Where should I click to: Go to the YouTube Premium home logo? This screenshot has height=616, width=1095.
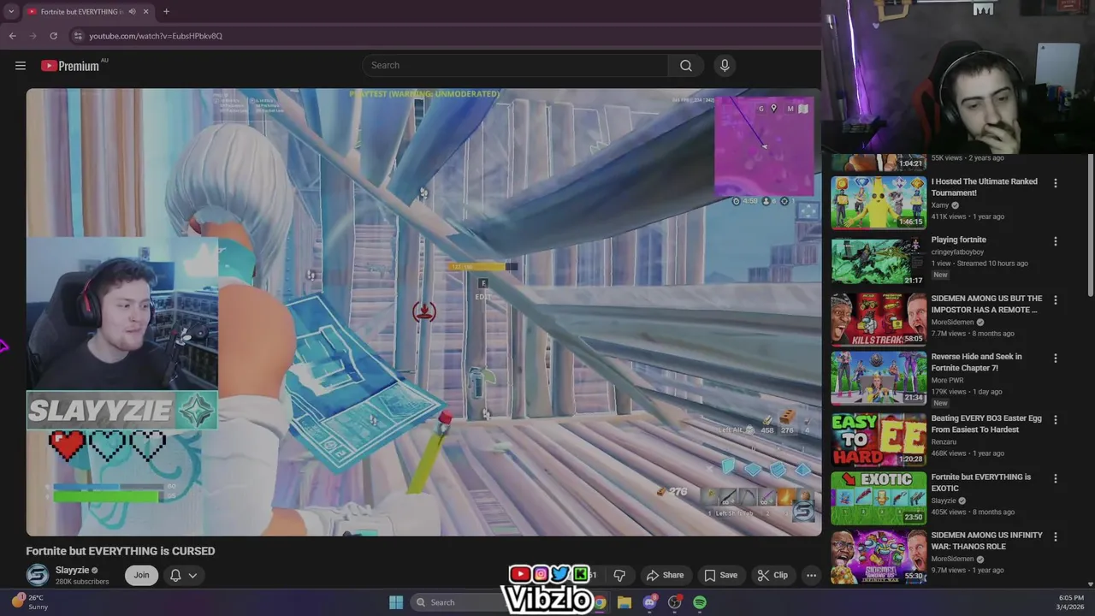click(70, 66)
